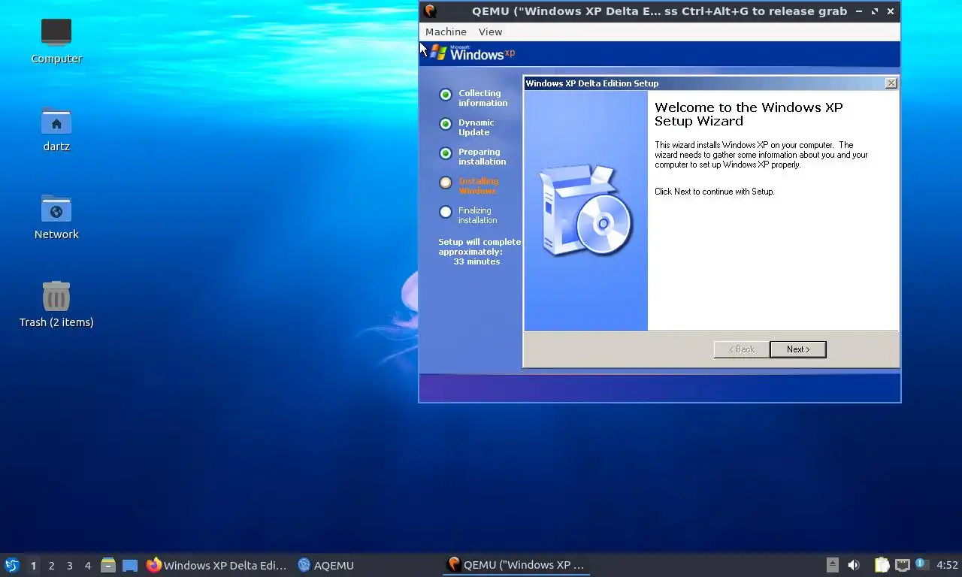Switch to the AQEMU taskbar entry

325,565
